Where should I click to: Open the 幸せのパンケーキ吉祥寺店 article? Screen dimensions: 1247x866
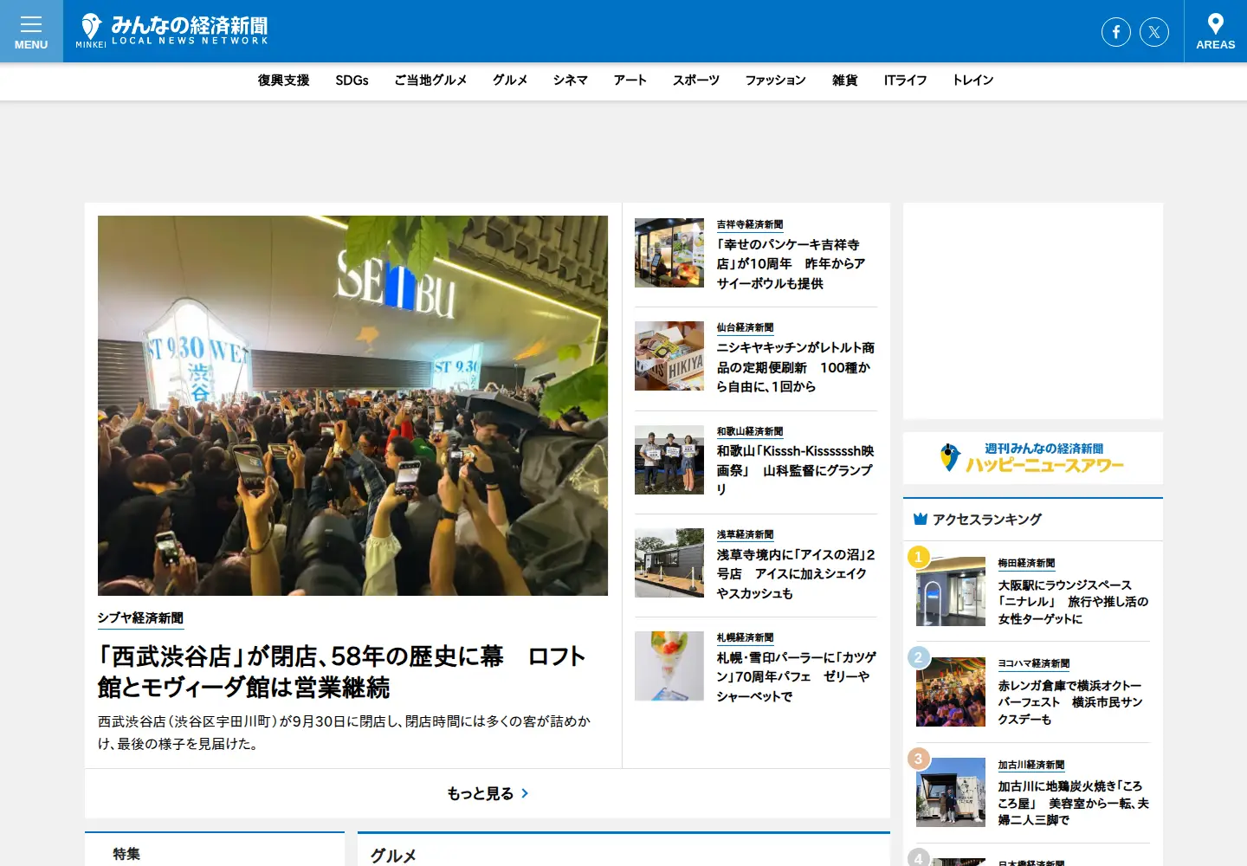point(791,264)
